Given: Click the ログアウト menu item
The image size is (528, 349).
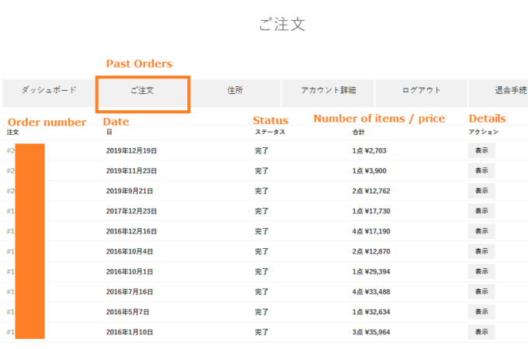Looking at the screenshot, I should click(421, 91).
